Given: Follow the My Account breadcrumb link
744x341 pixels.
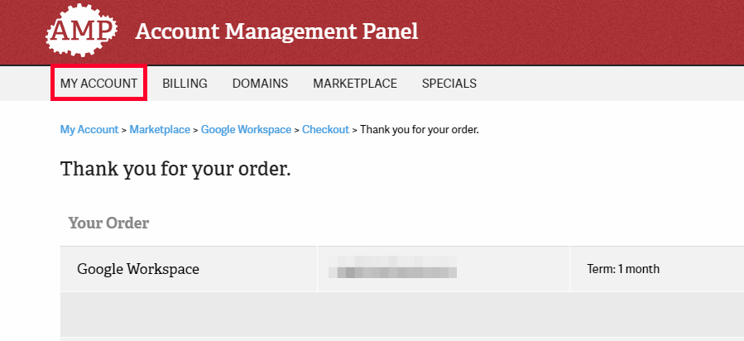Looking at the screenshot, I should 89,130.
